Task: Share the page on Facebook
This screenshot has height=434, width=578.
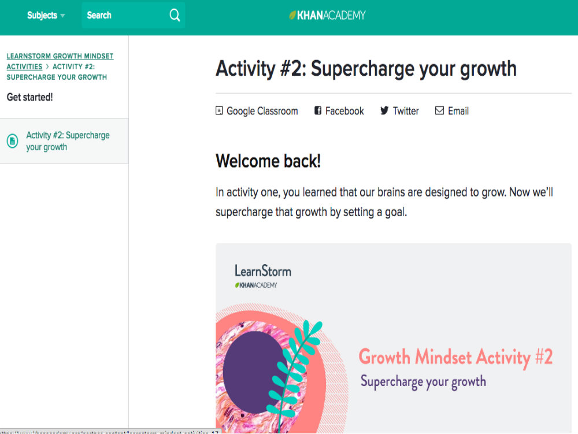Action: pos(339,111)
